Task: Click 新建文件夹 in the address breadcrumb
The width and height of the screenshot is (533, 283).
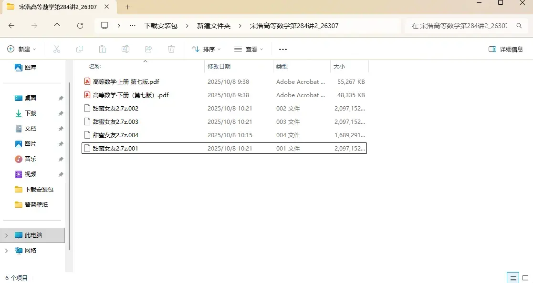Action: [x=213, y=26]
